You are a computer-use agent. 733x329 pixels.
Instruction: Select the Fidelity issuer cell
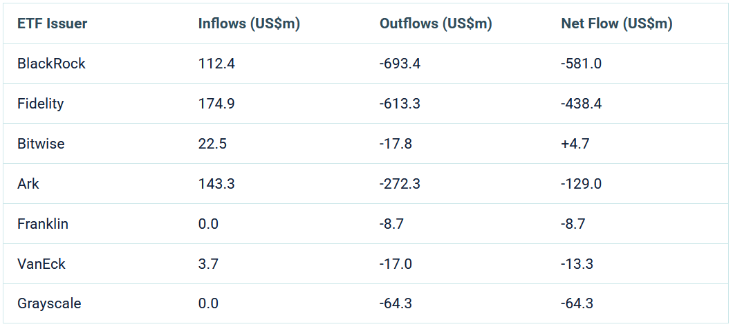[x=41, y=104]
